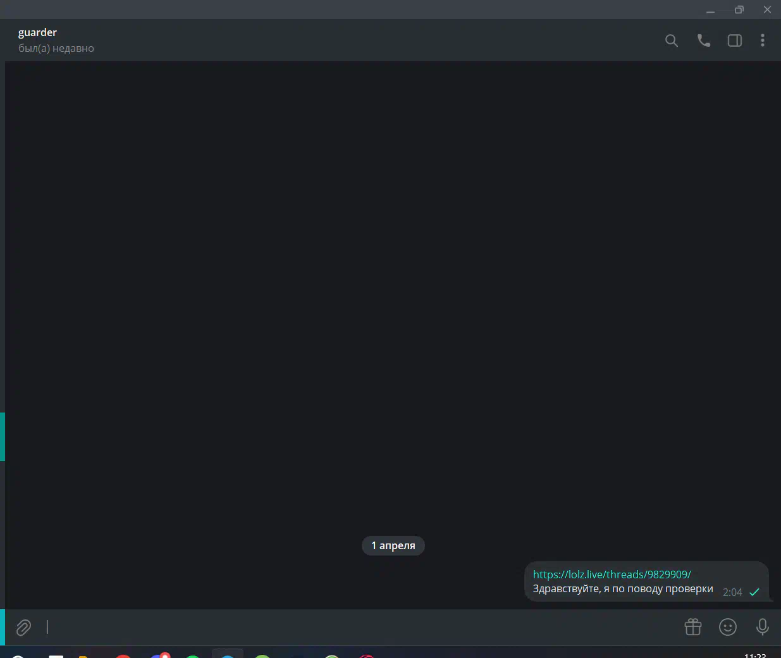Screen dimensions: 781x658
Task: Start a voice call with guarder
Action: click(x=703, y=40)
